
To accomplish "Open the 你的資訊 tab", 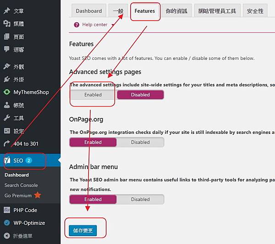I will pyautogui.click(x=176, y=11).
